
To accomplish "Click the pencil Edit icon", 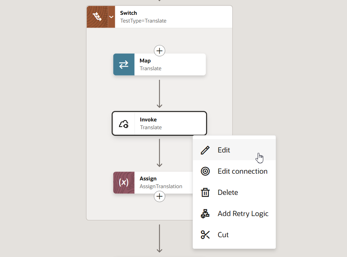I will pyautogui.click(x=205, y=150).
